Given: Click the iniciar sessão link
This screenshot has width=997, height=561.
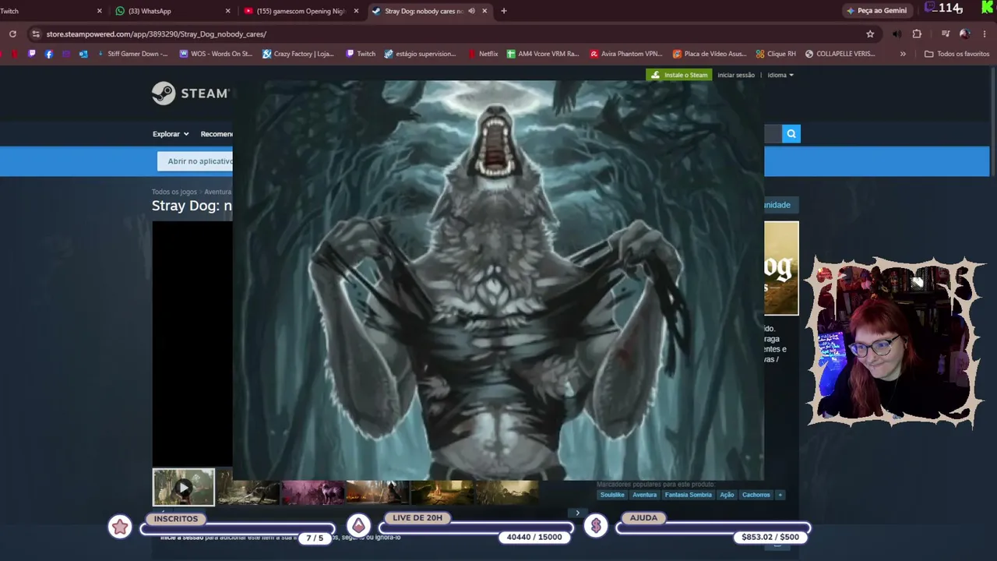Looking at the screenshot, I should [x=736, y=75].
